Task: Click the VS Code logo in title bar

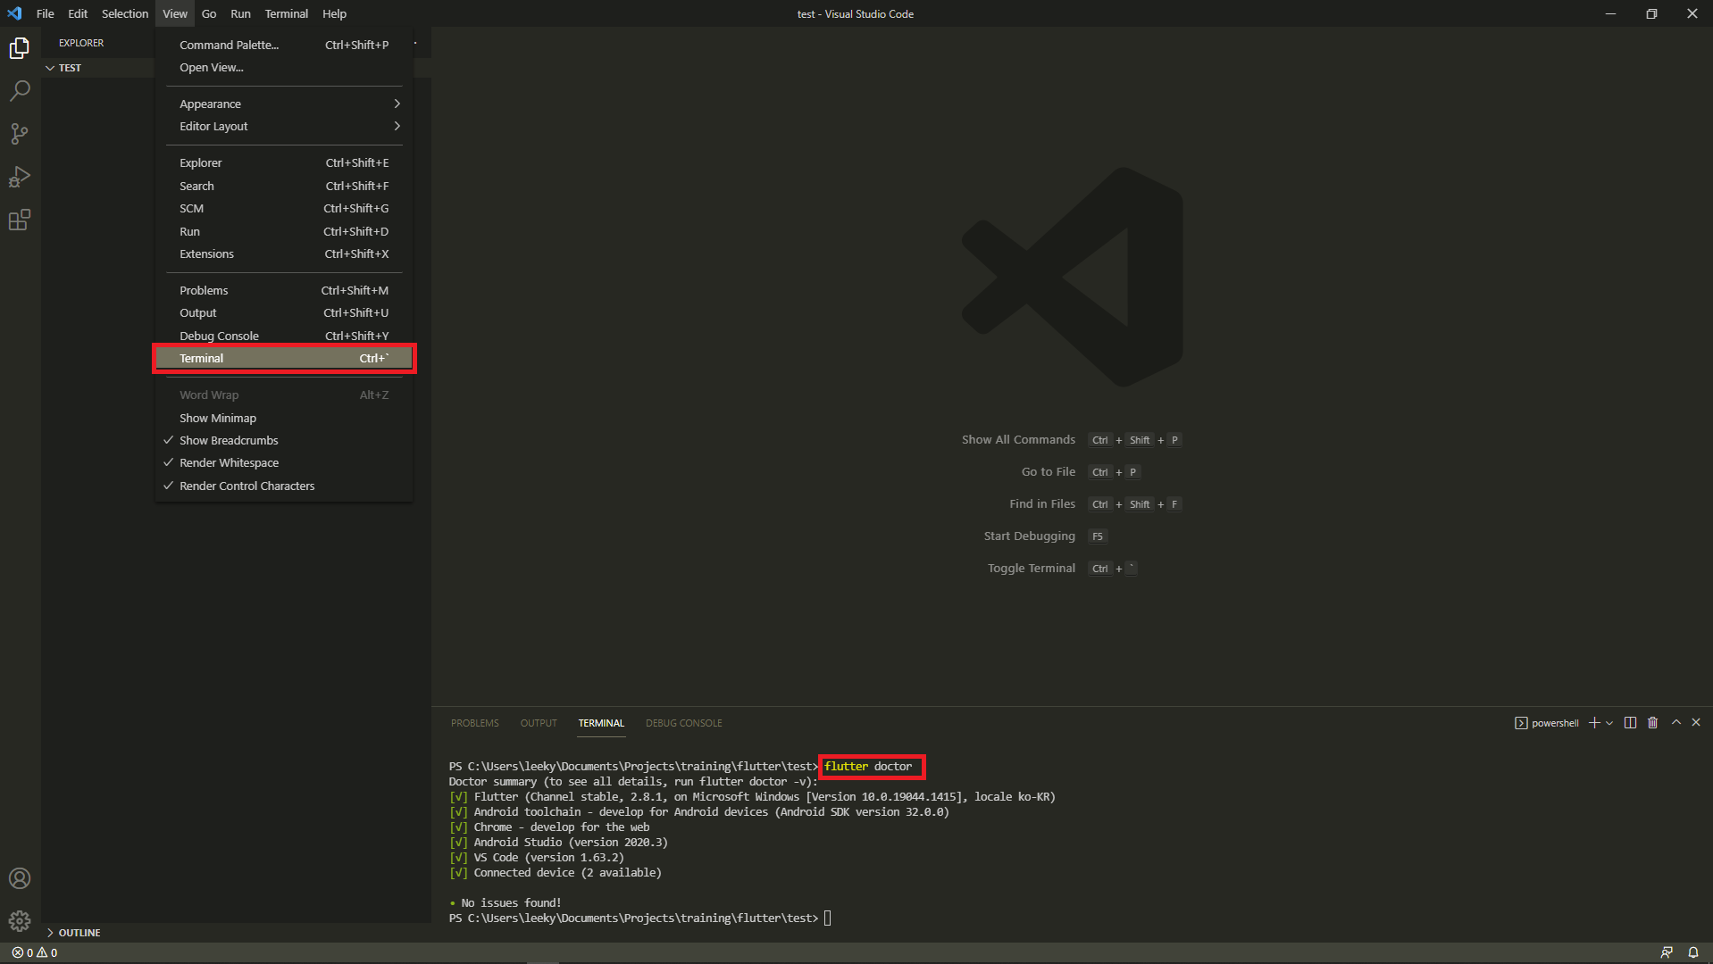Action: (14, 13)
